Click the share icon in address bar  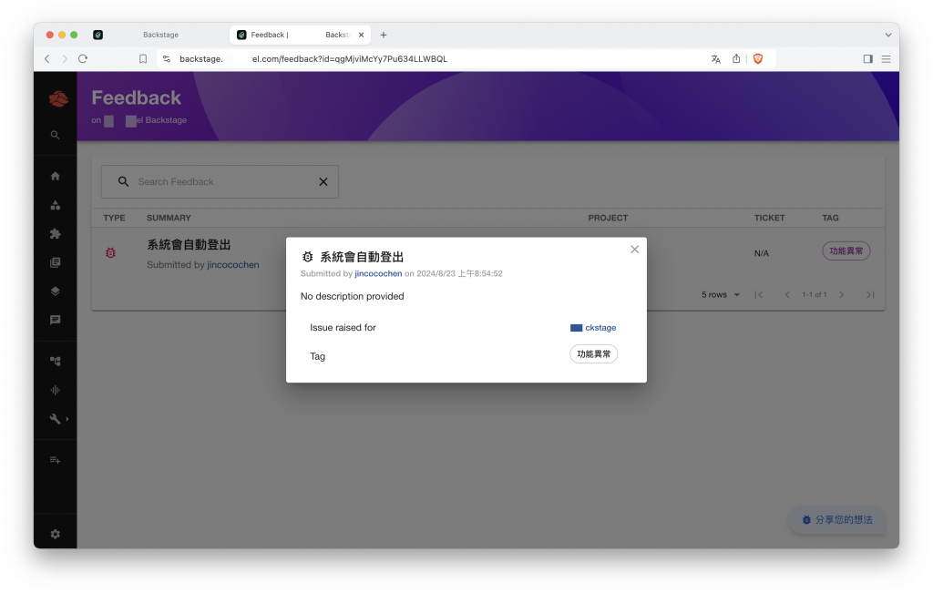tap(736, 58)
